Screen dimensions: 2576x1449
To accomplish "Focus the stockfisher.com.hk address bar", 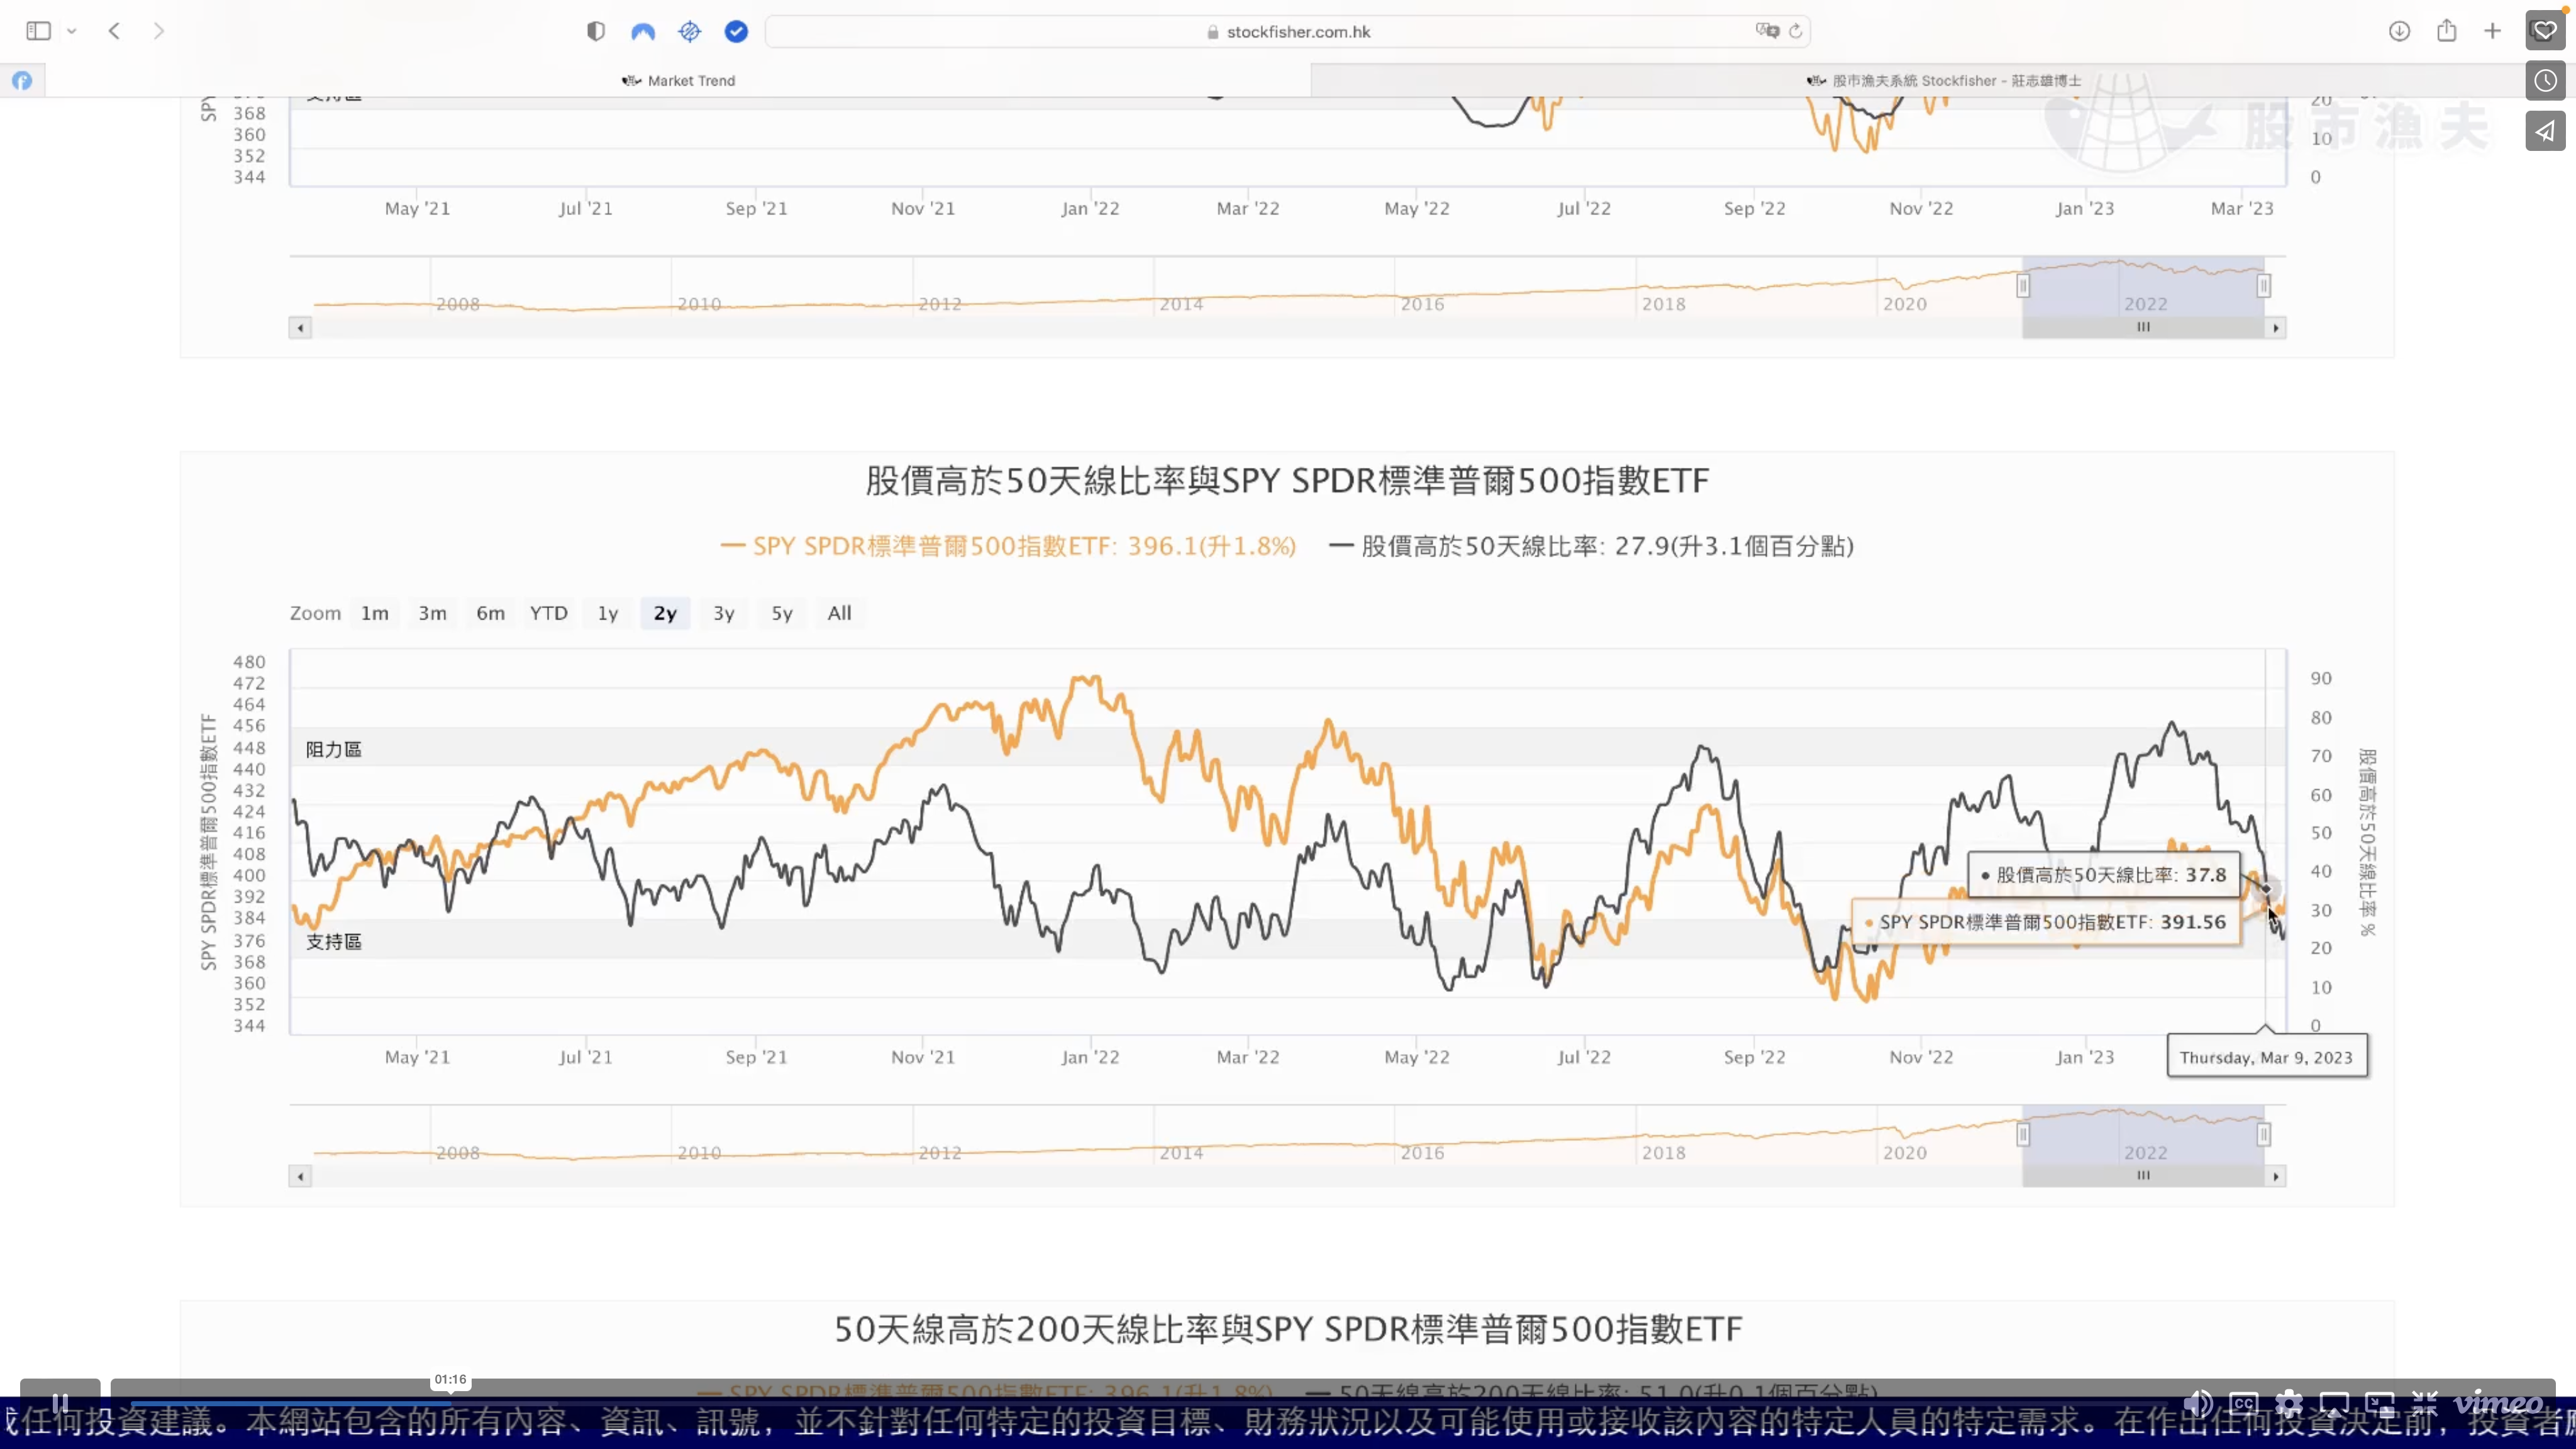I will [x=1288, y=31].
